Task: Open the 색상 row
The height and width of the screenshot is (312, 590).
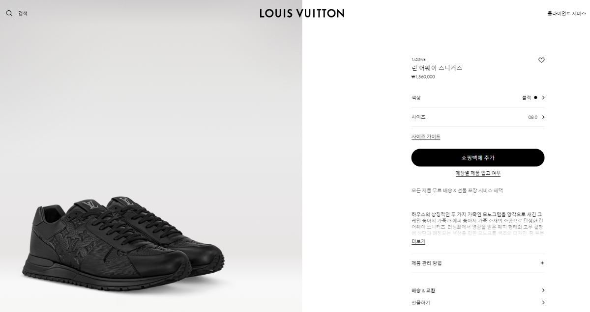Action: (478, 98)
